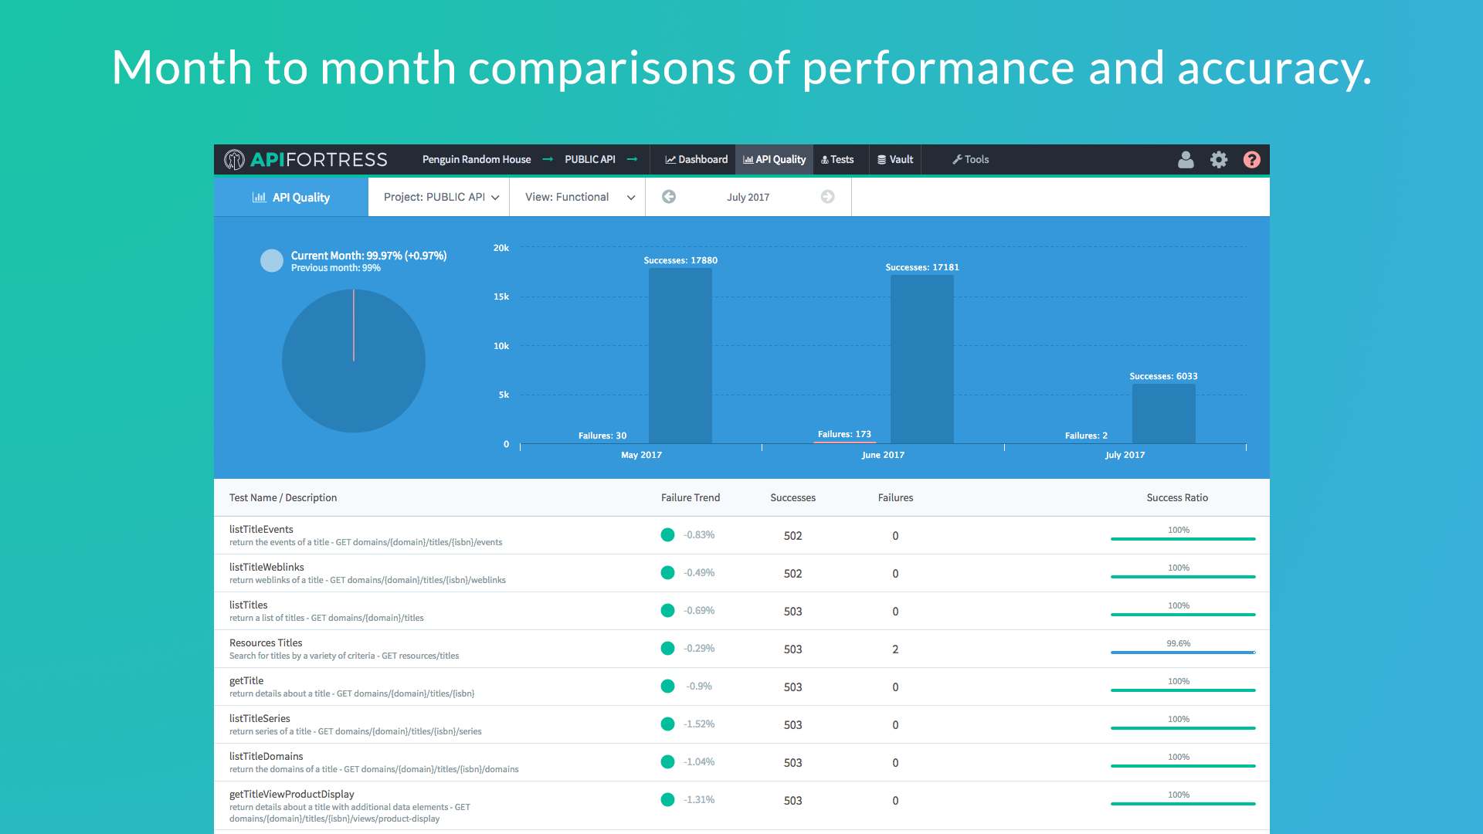Click the June 2017 successes bar
Image resolution: width=1483 pixels, height=834 pixels.
click(921, 359)
